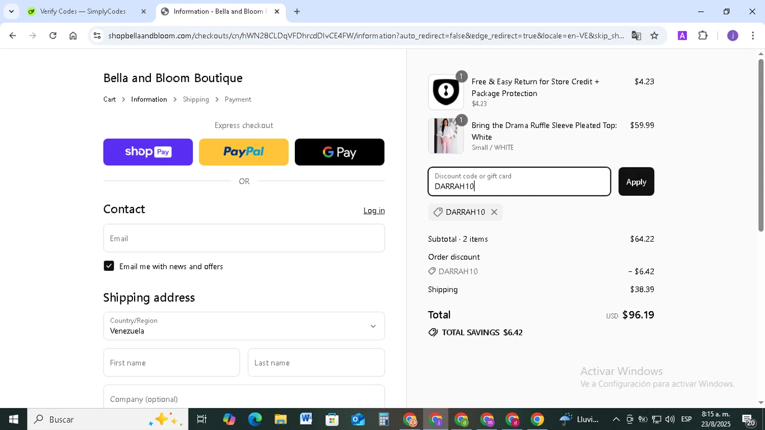Reload the current page

pos(53,36)
